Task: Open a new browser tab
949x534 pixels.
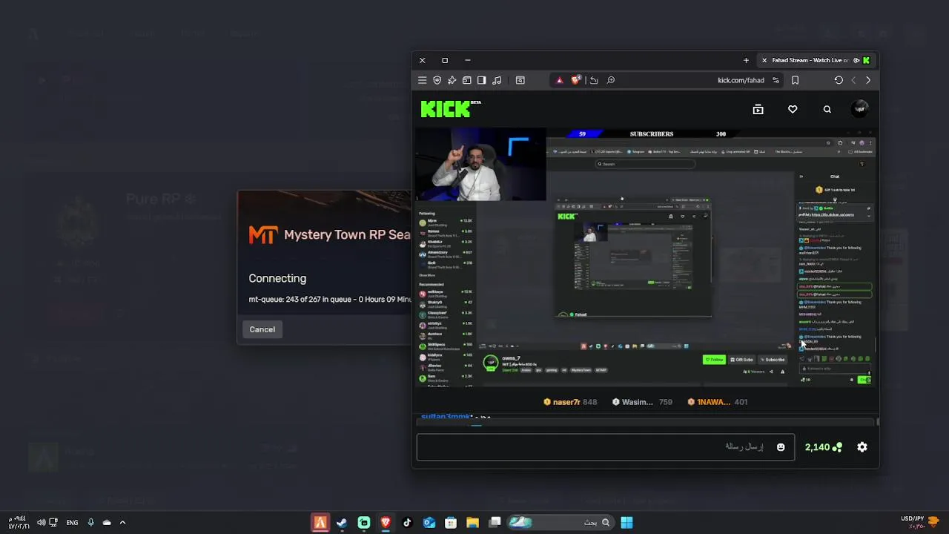Action: pos(746,60)
